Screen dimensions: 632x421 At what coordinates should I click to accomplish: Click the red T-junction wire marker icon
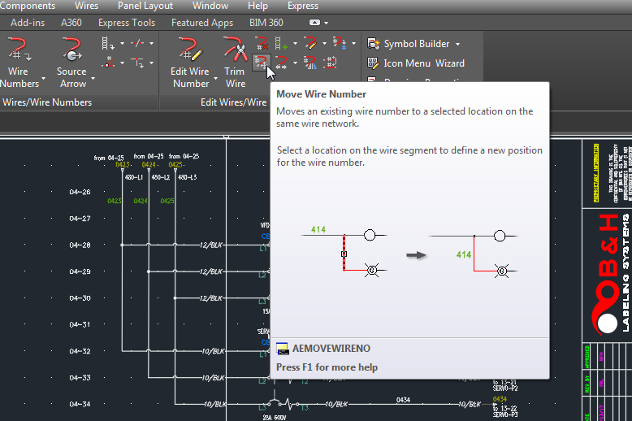click(137, 63)
